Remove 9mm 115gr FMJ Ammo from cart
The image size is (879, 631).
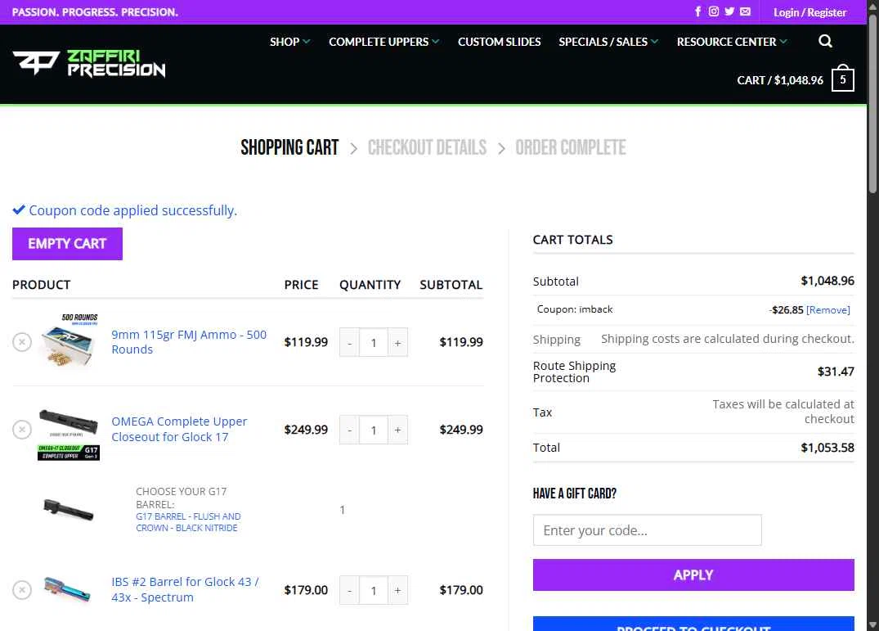(22, 342)
